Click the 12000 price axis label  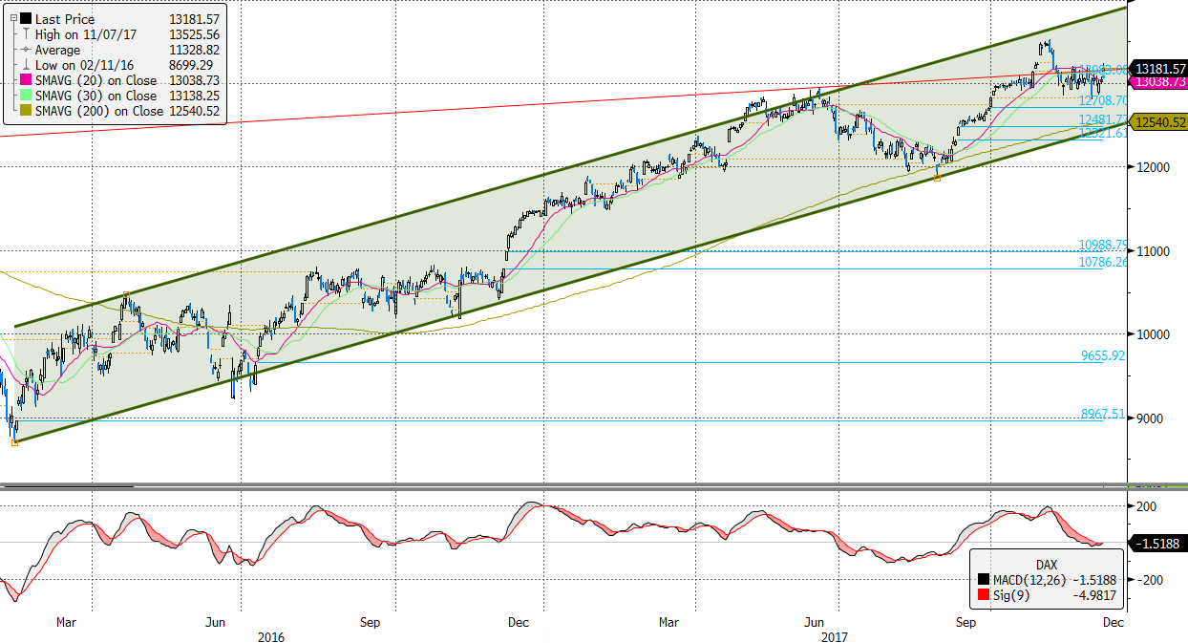click(x=1153, y=167)
